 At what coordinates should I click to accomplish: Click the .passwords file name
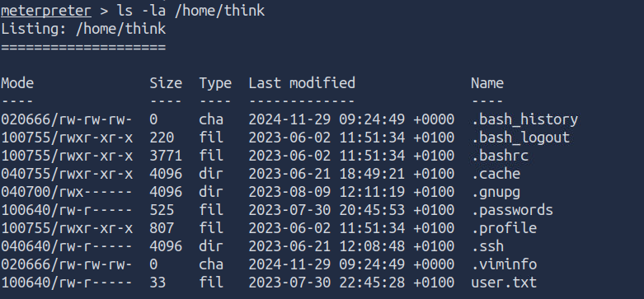click(512, 210)
